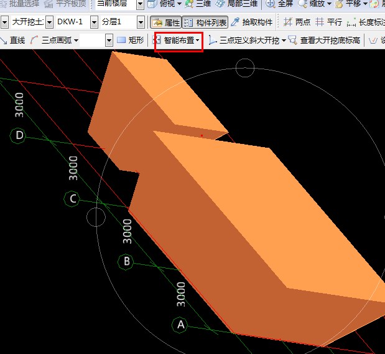Click the 缩放 zoom tool
This screenshot has width=385, height=354.
(x=312, y=4)
